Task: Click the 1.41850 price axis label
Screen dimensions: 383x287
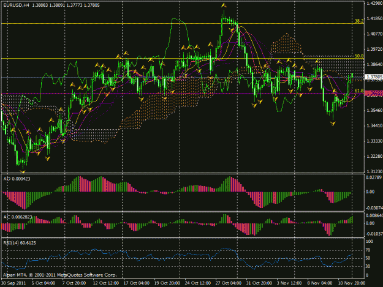Action: tap(374, 18)
